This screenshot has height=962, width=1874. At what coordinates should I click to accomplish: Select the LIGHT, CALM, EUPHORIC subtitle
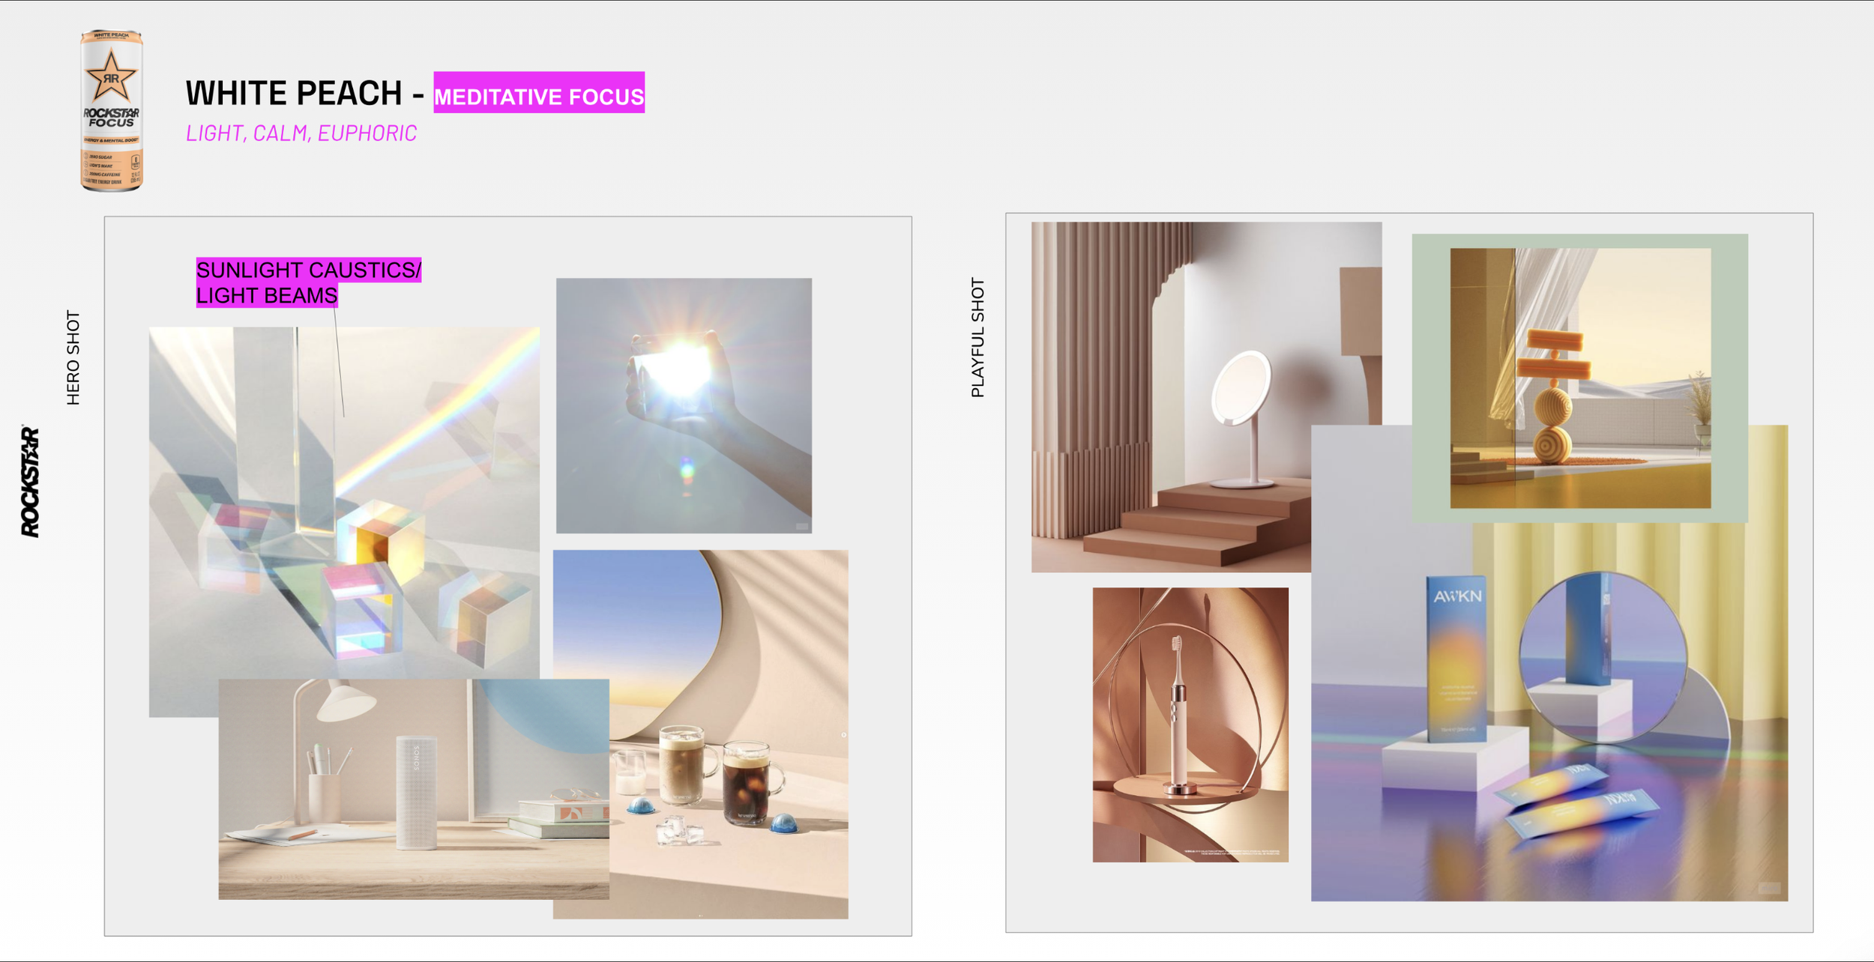301,133
